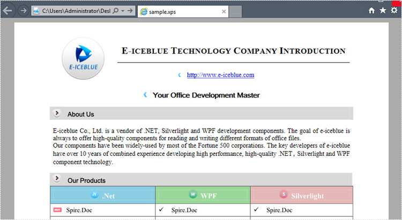402x220 pixels.
Task: Click the 'About Us' heading text
Action: (81, 114)
